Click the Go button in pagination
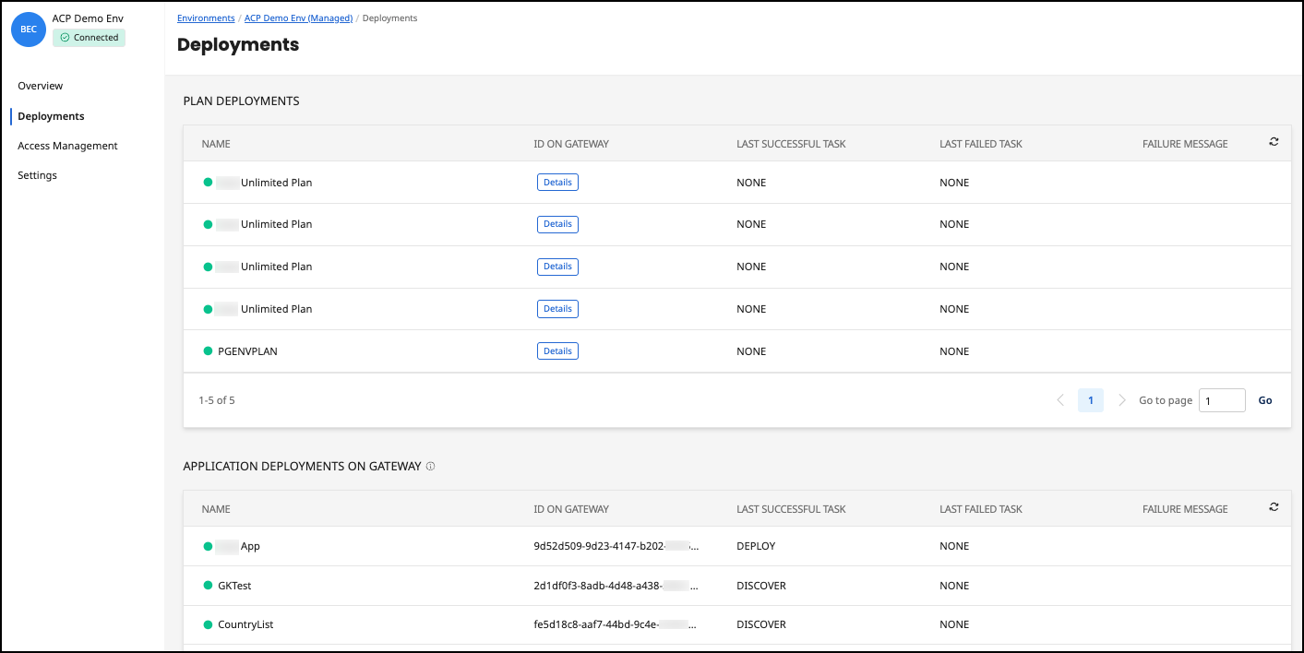1304x653 pixels. 1264,399
